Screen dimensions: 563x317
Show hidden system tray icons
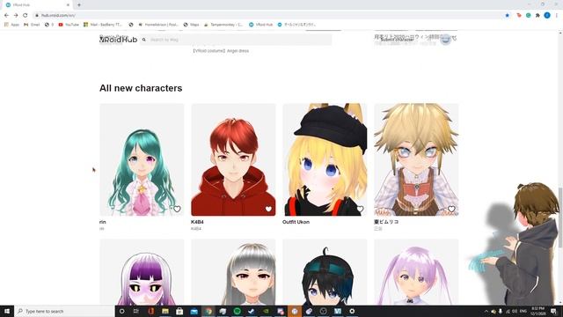[x=486, y=311]
